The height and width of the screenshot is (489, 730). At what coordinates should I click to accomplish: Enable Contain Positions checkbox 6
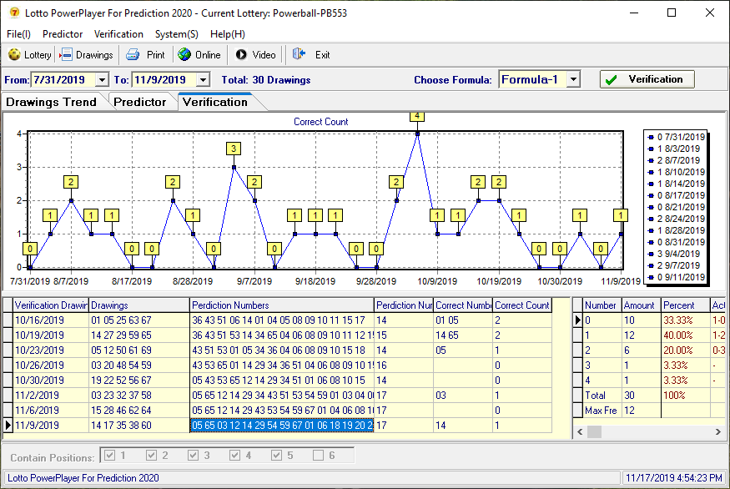click(x=319, y=455)
